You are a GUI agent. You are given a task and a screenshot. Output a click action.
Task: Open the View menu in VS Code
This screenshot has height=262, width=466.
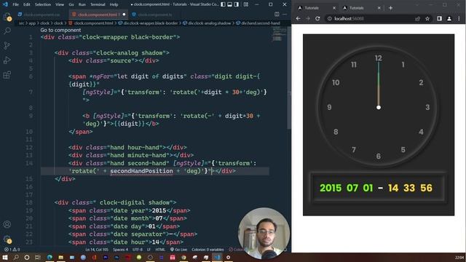tap(60, 4)
